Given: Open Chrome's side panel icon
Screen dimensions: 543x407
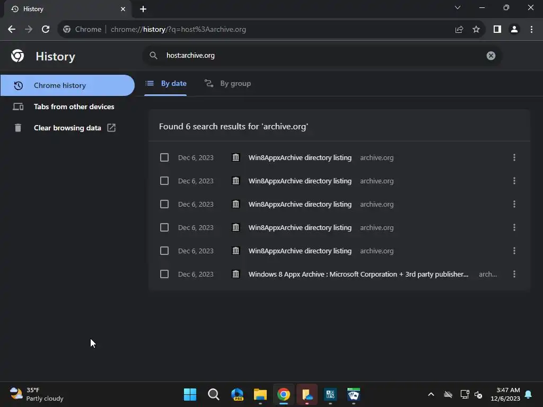Looking at the screenshot, I should (x=497, y=30).
